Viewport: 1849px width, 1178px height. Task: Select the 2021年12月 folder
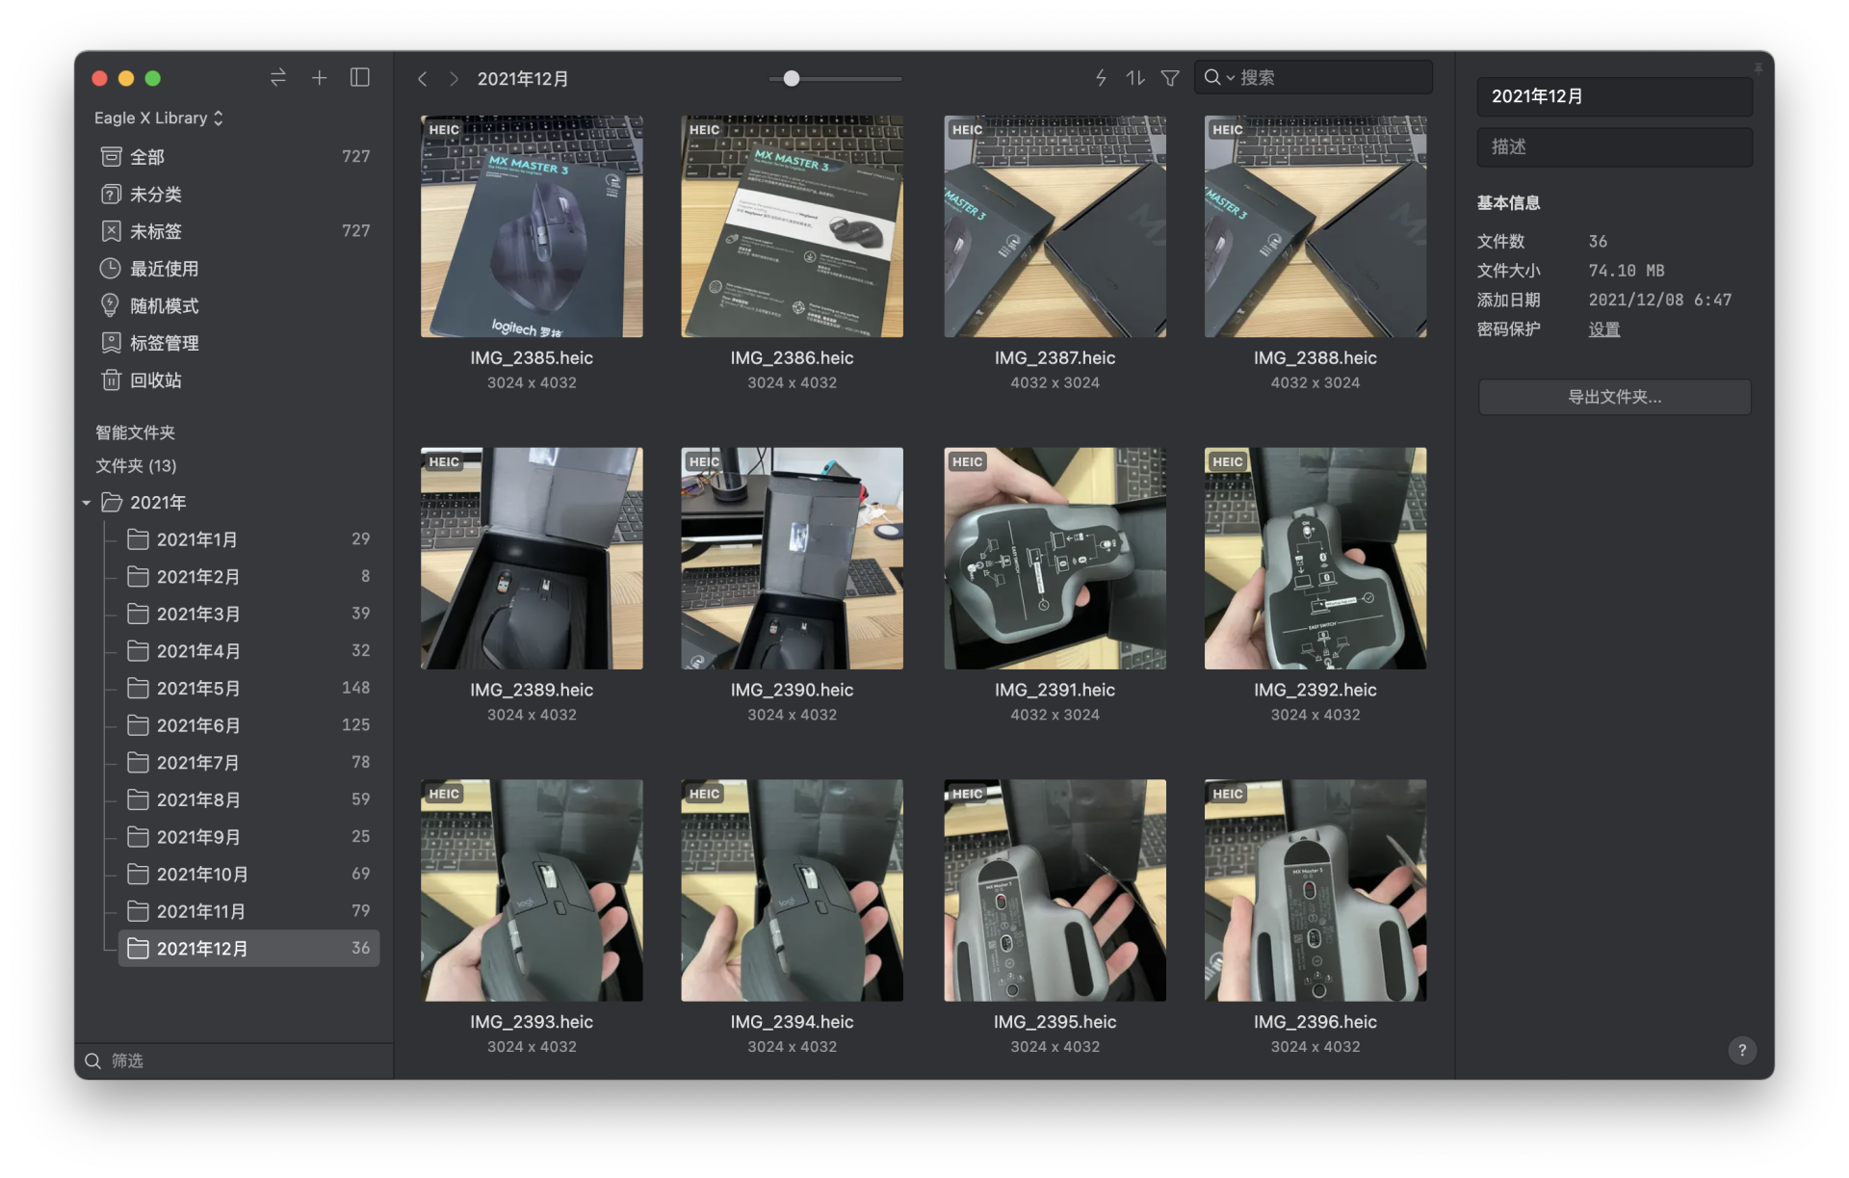pos(248,948)
